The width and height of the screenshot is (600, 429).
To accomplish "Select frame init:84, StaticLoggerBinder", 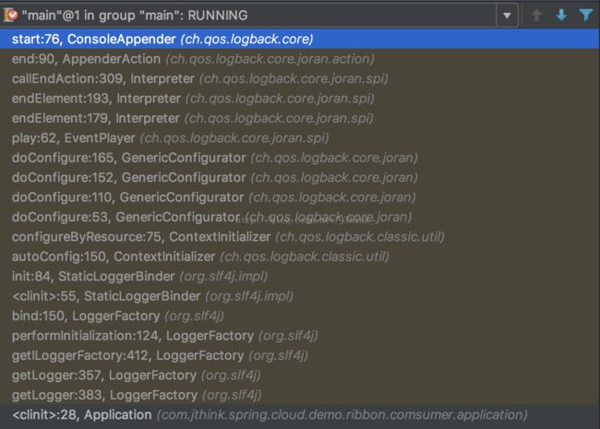I will [152, 277].
